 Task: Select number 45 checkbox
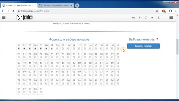tap(52, 66)
